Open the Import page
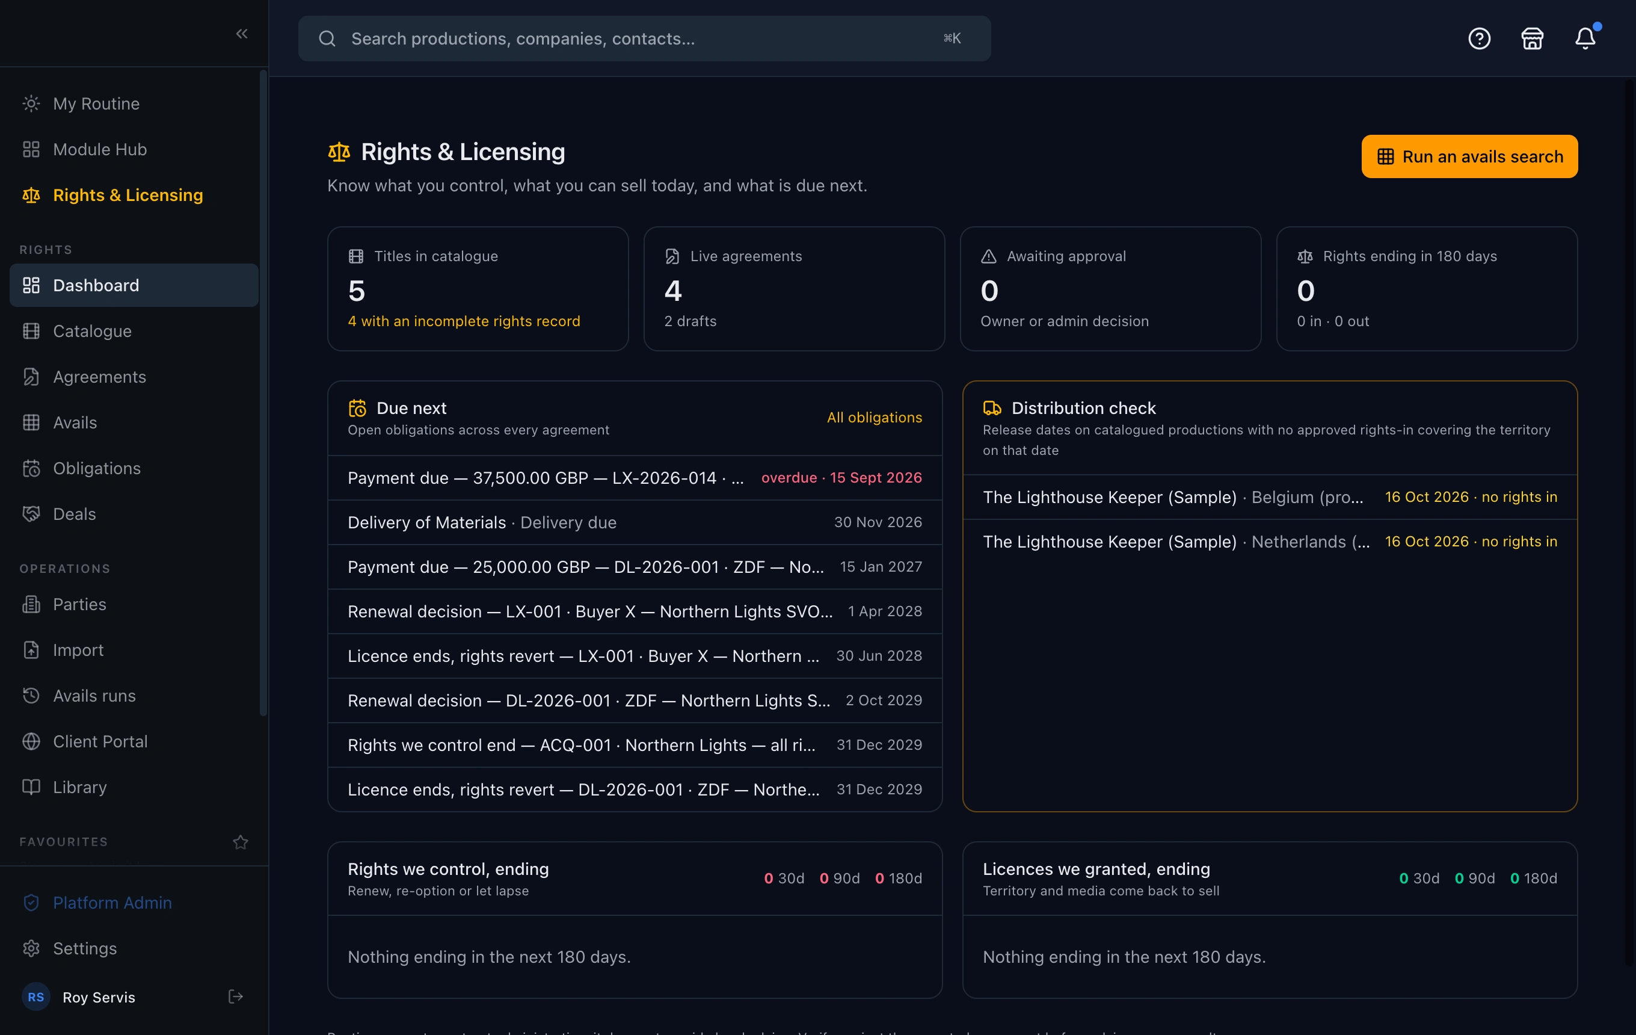The height and width of the screenshot is (1035, 1636). click(134, 650)
